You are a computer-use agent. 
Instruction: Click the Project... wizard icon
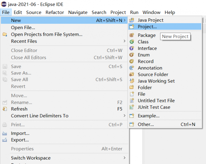coord(132,27)
